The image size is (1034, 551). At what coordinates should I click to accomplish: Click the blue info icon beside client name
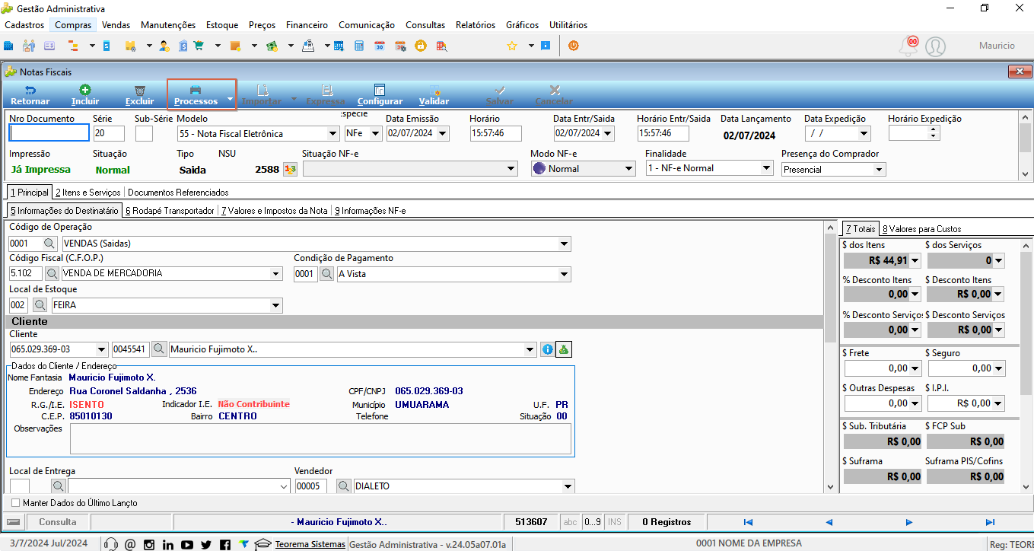pyautogui.click(x=547, y=349)
